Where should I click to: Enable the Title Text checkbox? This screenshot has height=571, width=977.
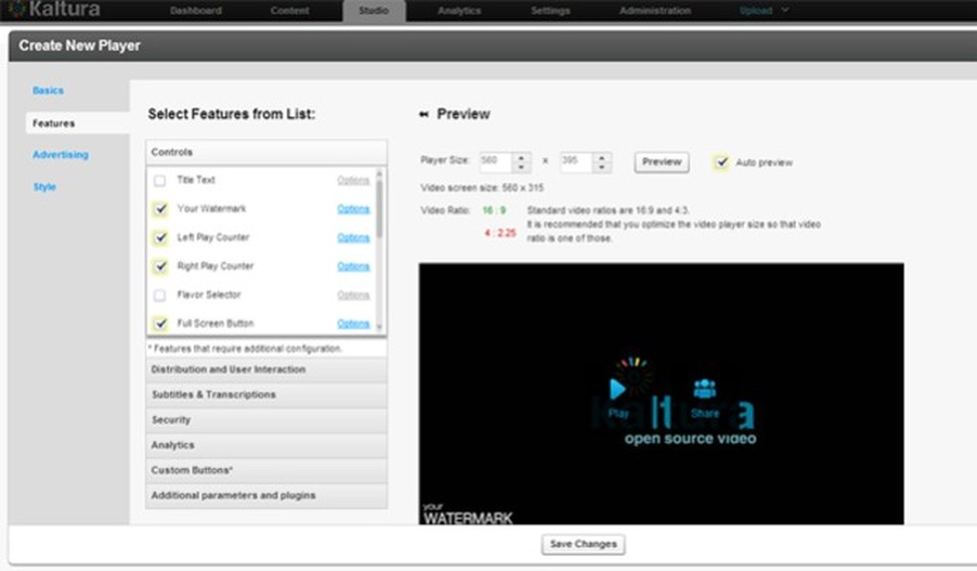pos(160,180)
